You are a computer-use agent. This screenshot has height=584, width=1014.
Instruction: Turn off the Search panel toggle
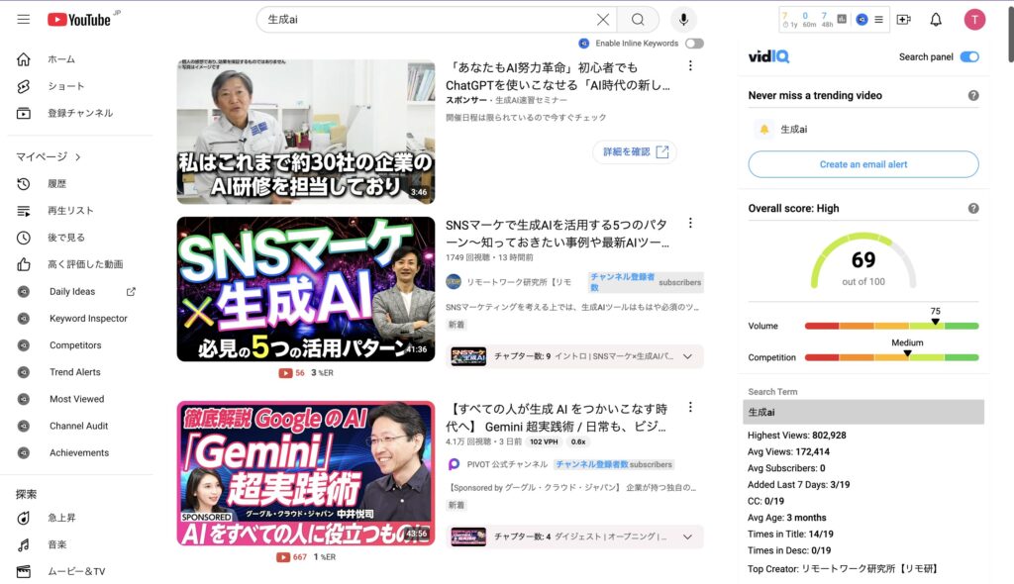(968, 57)
